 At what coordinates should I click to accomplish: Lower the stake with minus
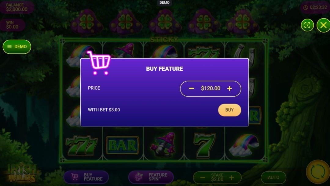click(203, 178)
